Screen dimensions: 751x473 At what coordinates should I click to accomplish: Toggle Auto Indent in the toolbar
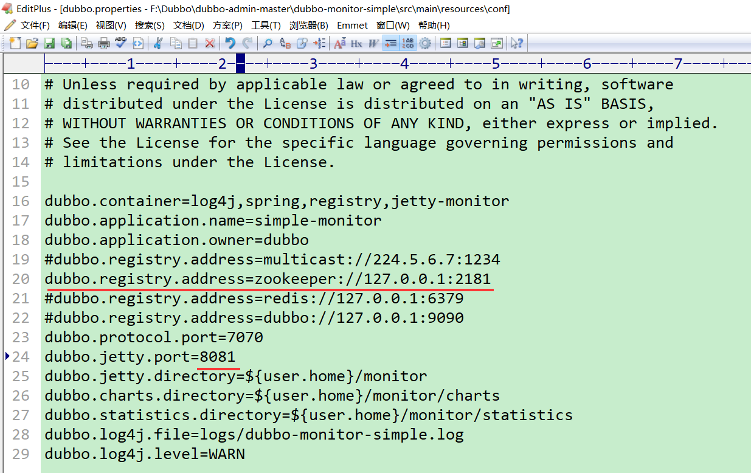pyautogui.click(x=391, y=43)
